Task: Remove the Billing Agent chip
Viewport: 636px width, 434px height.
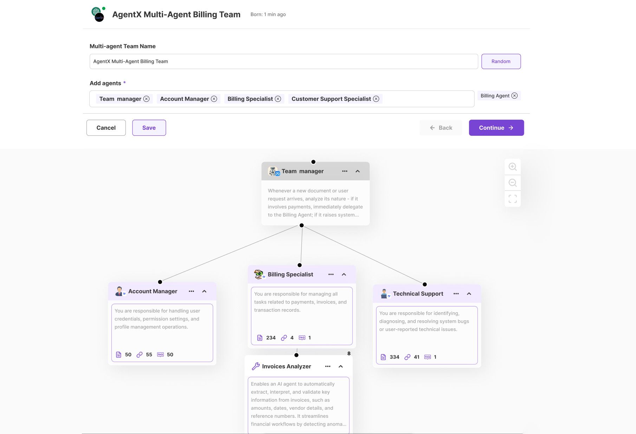Action: coord(514,95)
